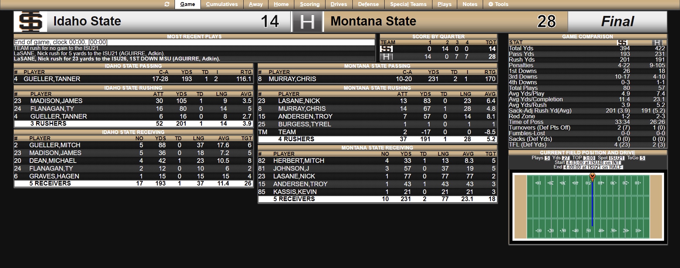Click the Montana State H logo in the scoreboard
Screen dimensions: 680x268
(x=307, y=22)
